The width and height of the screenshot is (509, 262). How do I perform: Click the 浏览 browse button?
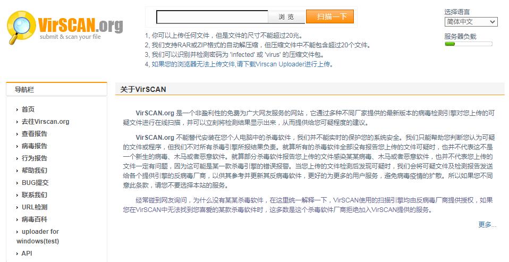[286, 17]
